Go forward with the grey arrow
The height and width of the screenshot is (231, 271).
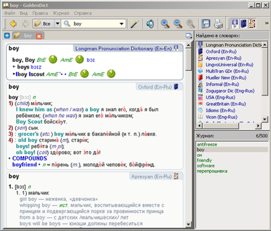click(25, 24)
